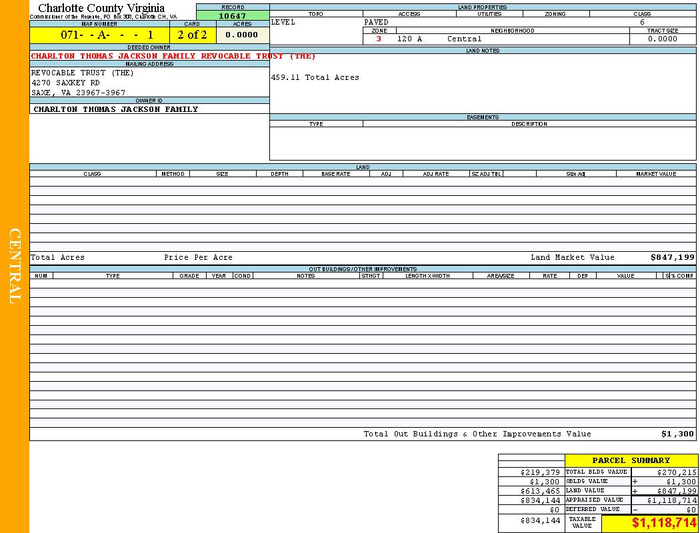Click the card indicator reading 2 of 2

click(x=192, y=35)
